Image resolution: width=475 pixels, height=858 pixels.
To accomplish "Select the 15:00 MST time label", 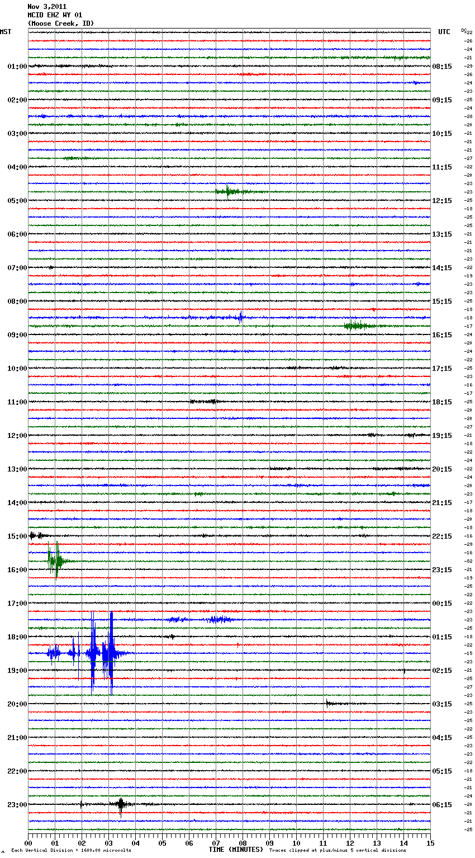I will [x=17, y=536].
